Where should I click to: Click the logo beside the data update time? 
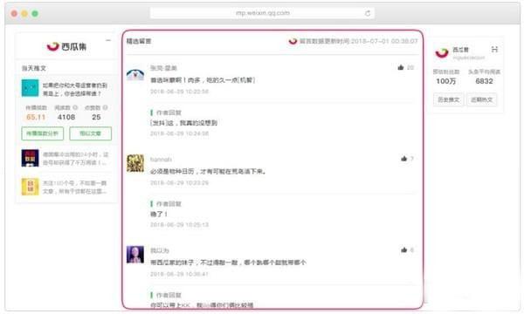click(293, 41)
